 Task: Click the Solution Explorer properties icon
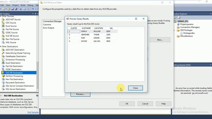click(x=179, y=18)
